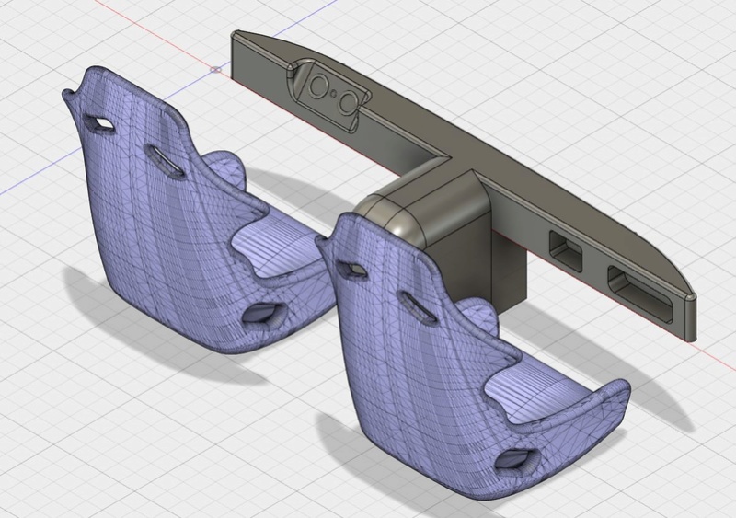Select the right circular gauge cutout
The height and width of the screenshot is (518, 736).
(349, 101)
